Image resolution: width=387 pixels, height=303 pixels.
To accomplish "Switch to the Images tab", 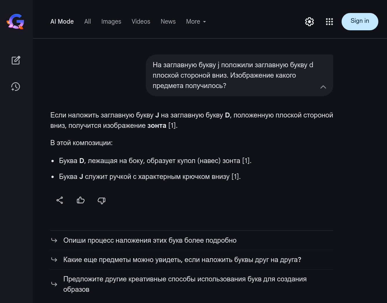I will click(x=111, y=22).
